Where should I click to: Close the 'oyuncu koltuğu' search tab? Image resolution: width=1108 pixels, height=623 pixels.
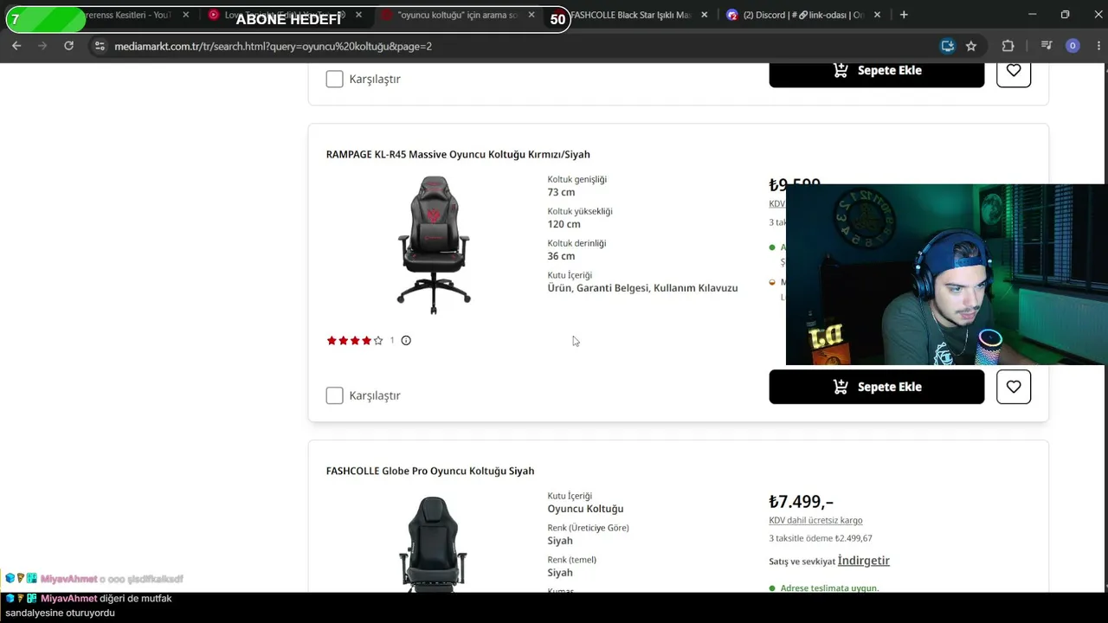531,15
